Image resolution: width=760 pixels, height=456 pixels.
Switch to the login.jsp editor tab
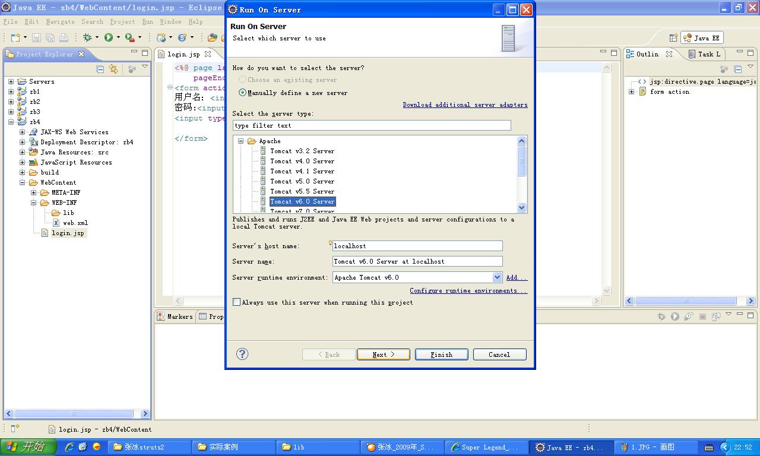point(184,54)
